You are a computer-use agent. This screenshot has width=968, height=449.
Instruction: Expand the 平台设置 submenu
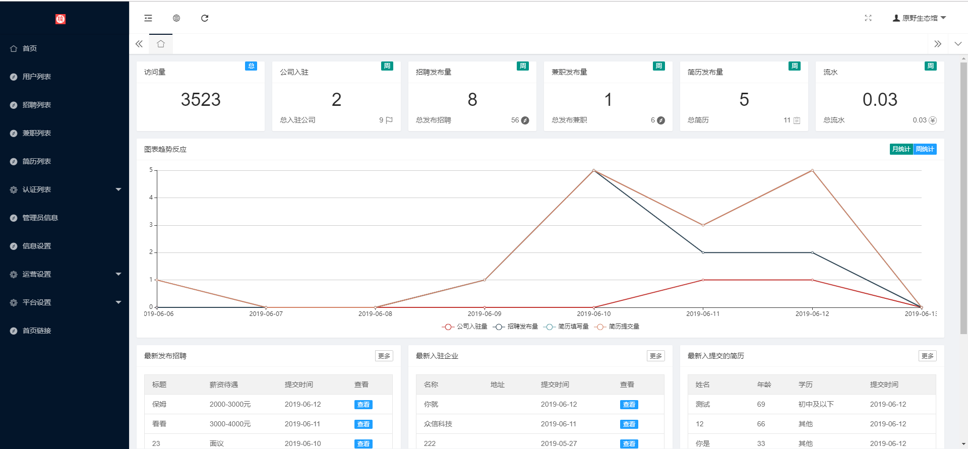[65, 302]
